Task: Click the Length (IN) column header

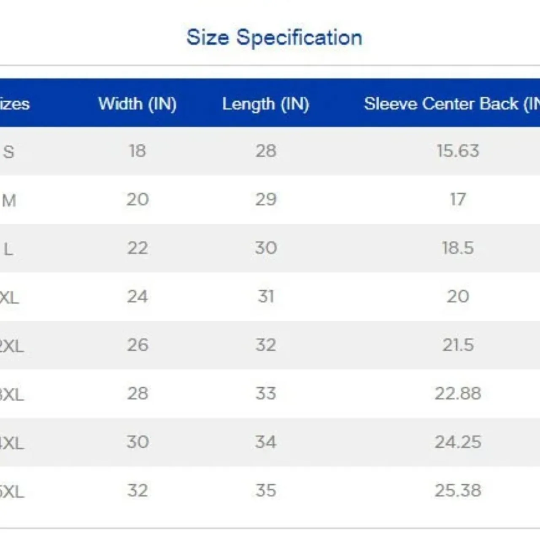Action: pos(266,104)
